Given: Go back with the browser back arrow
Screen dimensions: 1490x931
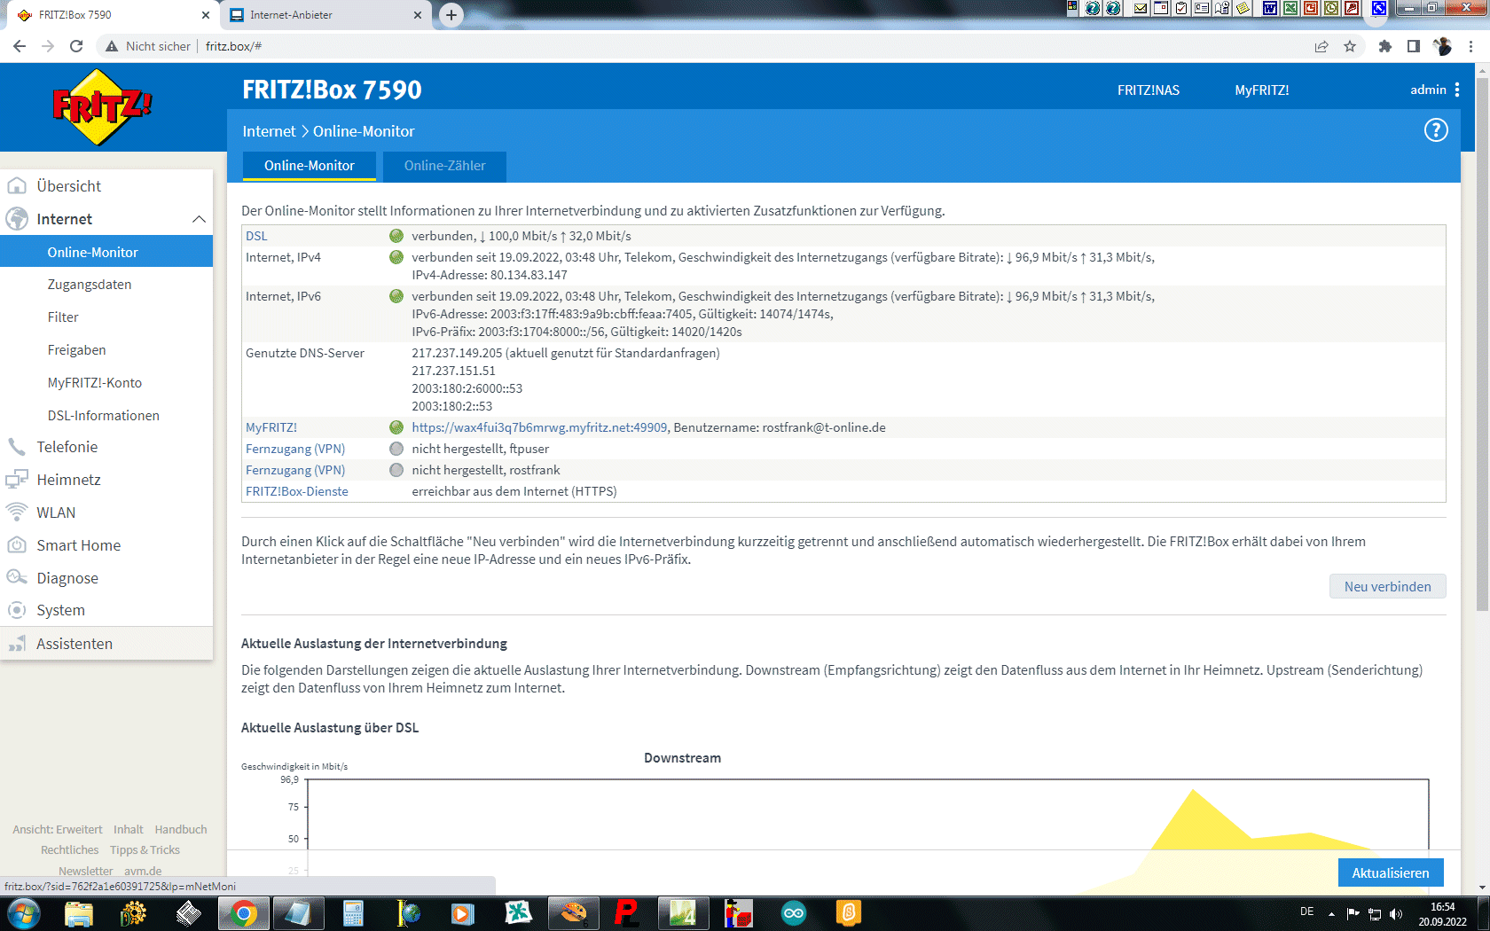Looking at the screenshot, I should click(x=20, y=46).
